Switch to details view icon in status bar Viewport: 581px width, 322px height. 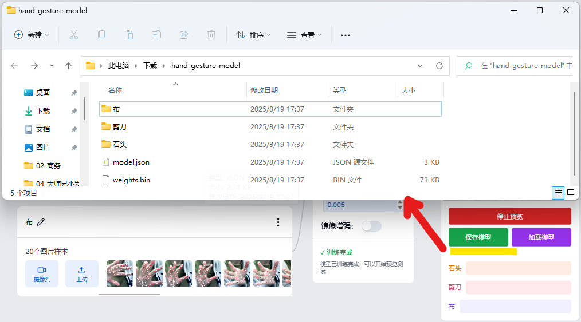pyautogui.click(x=559, y=193)
